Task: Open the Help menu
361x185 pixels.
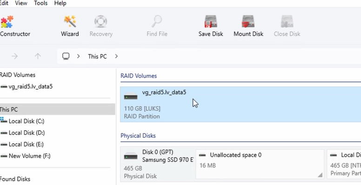Action: (x=60, y=3)
